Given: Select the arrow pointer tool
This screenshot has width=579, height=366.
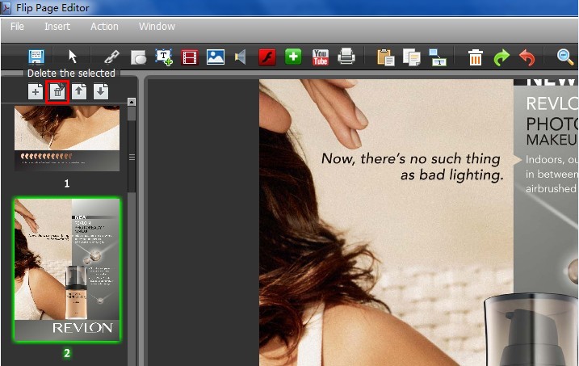Looking at the screenshot, I should point(73,57).
